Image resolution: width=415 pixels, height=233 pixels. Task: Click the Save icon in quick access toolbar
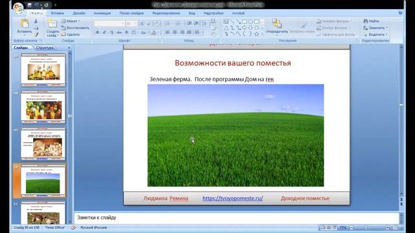pyautogui.click(x=29, y=5)
